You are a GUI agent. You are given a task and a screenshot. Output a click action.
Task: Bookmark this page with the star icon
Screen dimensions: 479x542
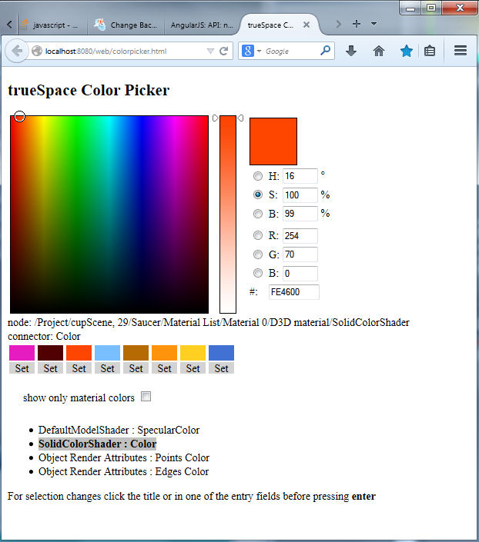coord(407,52)
